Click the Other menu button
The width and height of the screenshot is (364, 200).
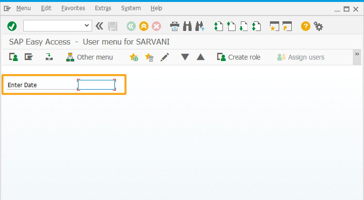point(89,57)
